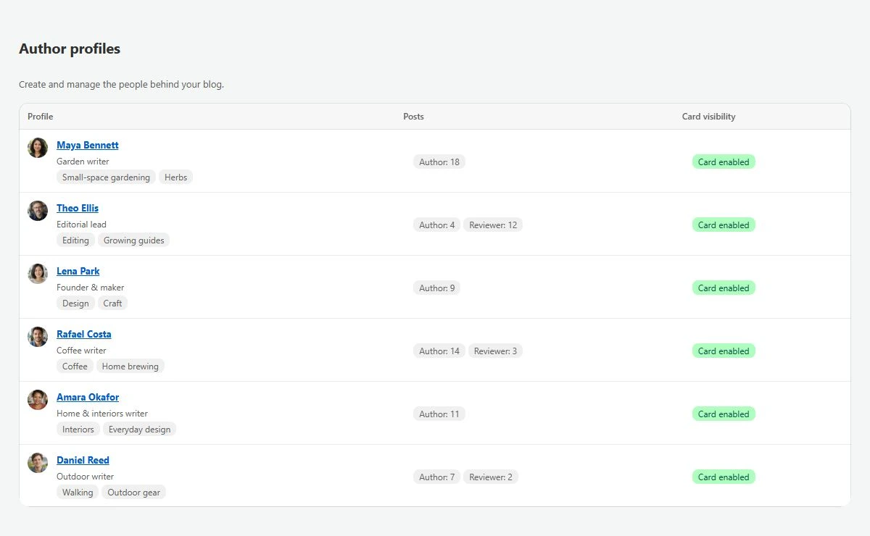Click the Card visibility column header
Screen dimensions: 870x536
tap(709, 117)
